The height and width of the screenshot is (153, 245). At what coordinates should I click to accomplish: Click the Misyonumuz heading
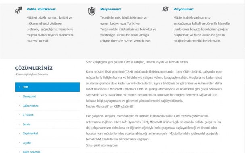coord(111,9)
